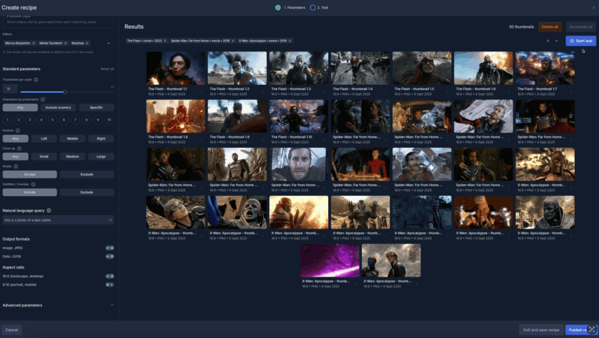Go to step 1. Parameters

click(x=290, y=8)
